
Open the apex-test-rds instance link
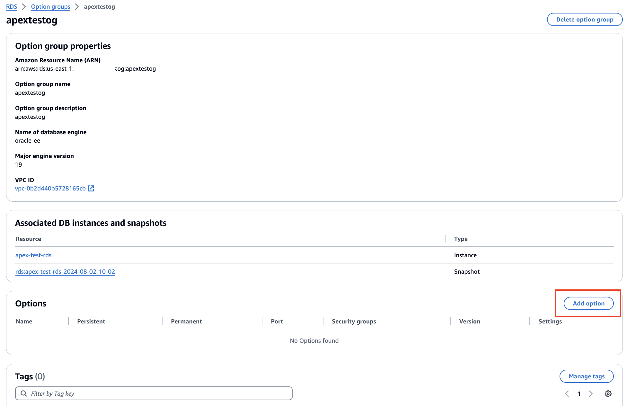click(33, 255)
